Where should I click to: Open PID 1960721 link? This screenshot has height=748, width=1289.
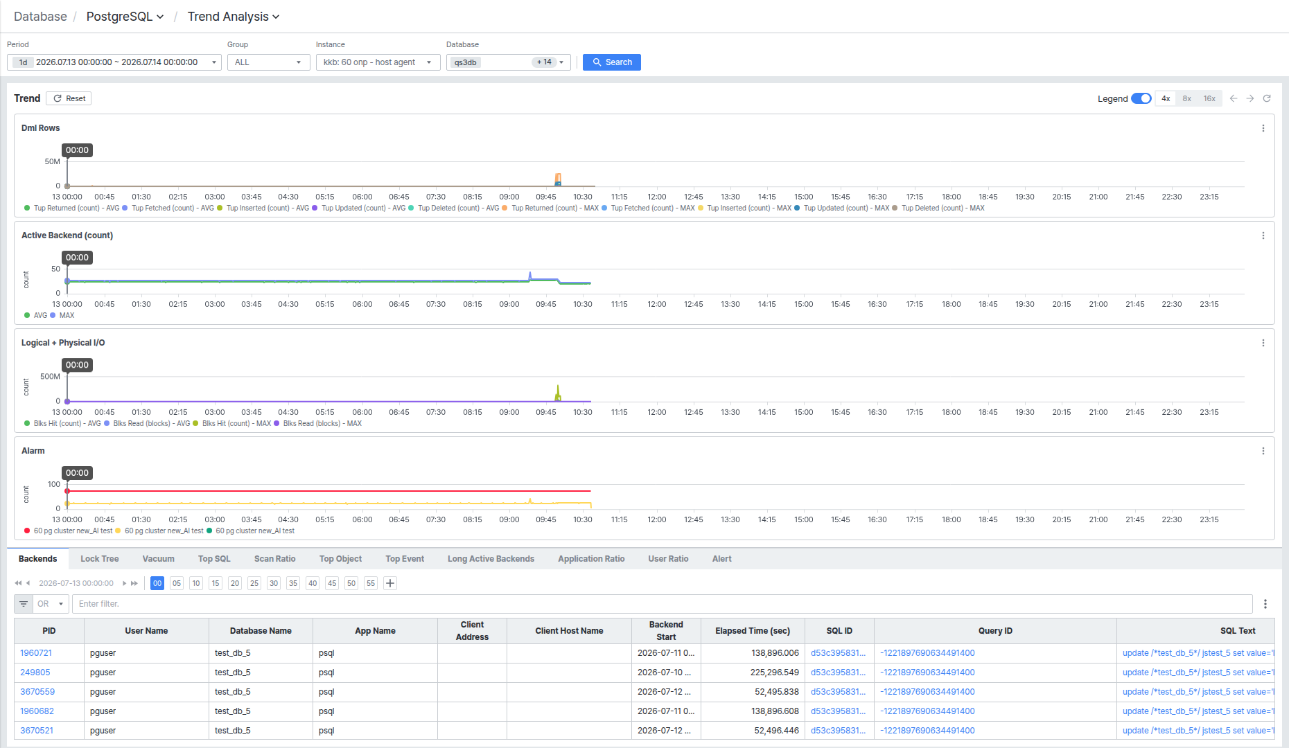pyautogui.click(x=36, y=653)
